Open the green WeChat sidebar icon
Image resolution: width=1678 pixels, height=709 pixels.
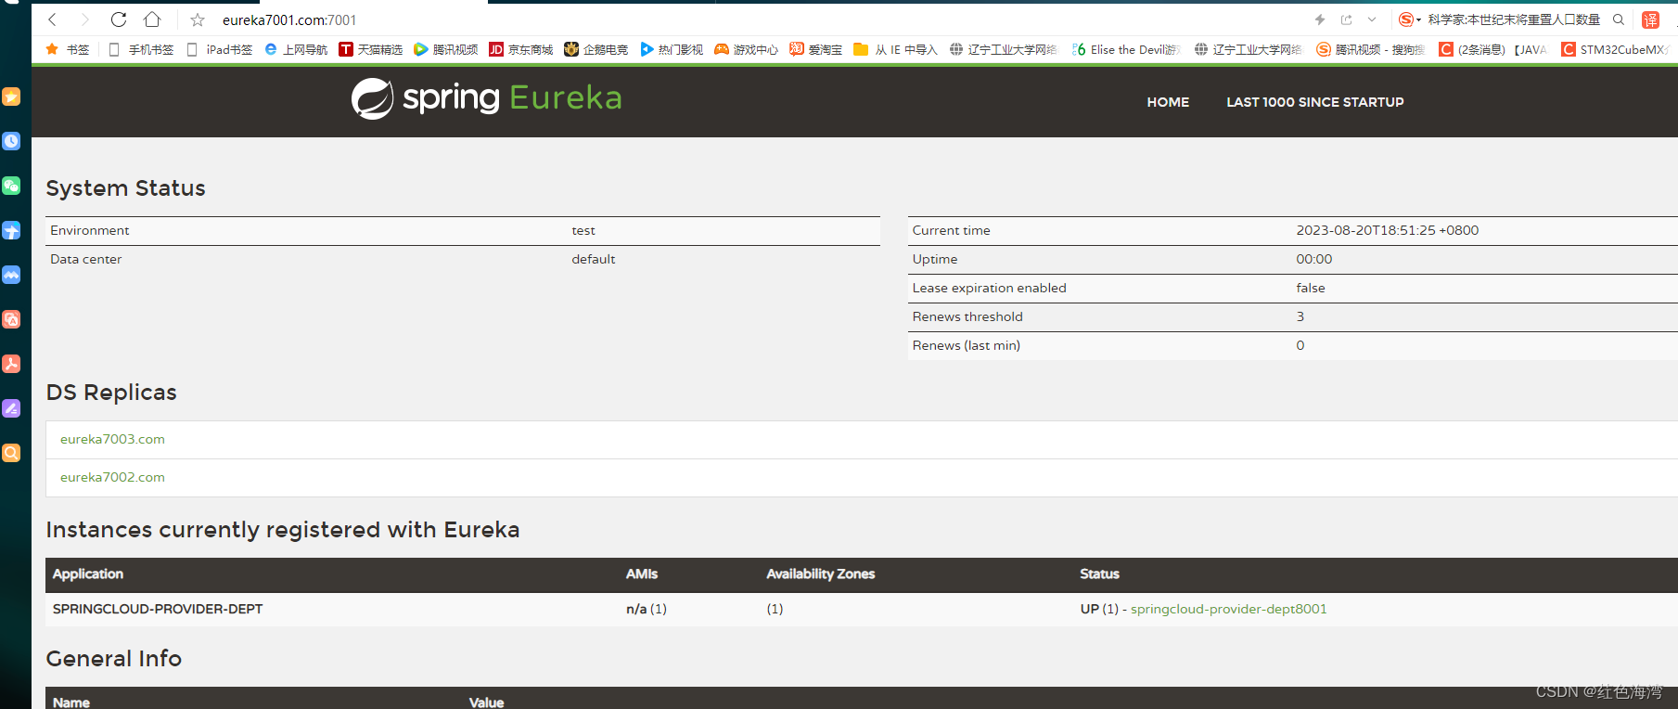(11, 186)
